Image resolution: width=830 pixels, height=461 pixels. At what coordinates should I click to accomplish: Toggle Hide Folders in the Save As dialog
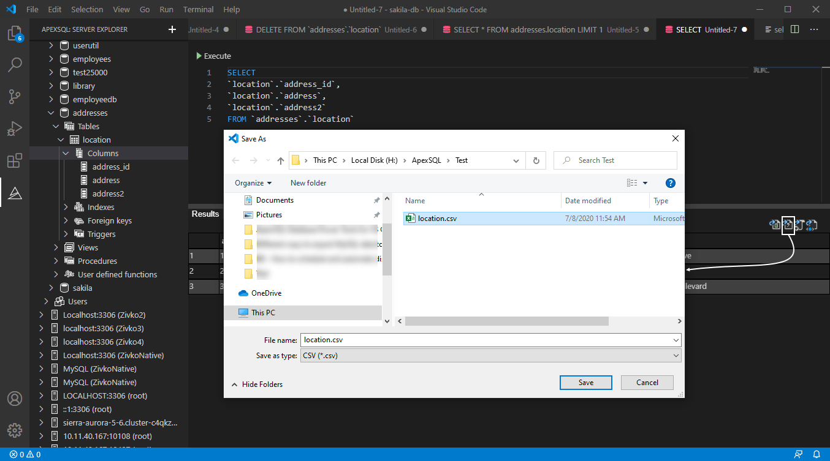pos(259,384)
